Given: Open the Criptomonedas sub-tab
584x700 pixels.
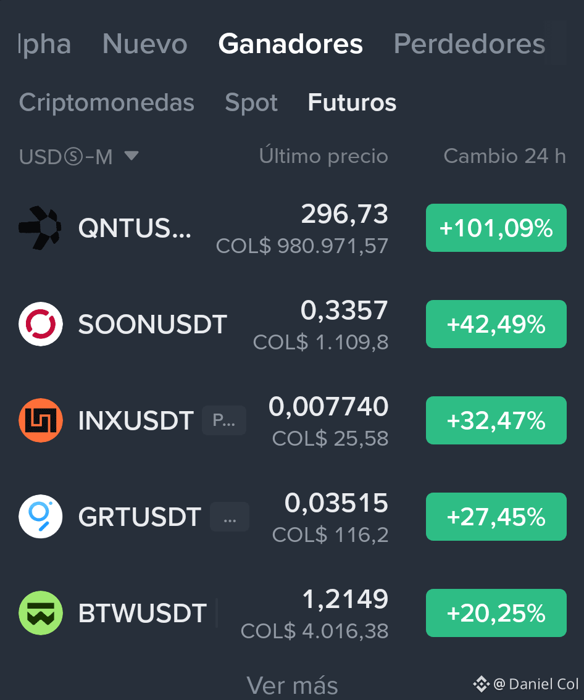Looking at the screenshot, I should pos(107,102).
